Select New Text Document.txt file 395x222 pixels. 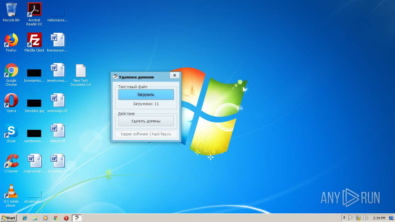(81, 75)
